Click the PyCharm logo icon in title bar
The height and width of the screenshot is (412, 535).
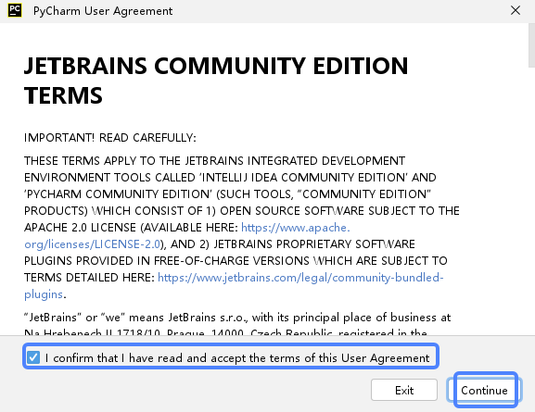[15, 10]
